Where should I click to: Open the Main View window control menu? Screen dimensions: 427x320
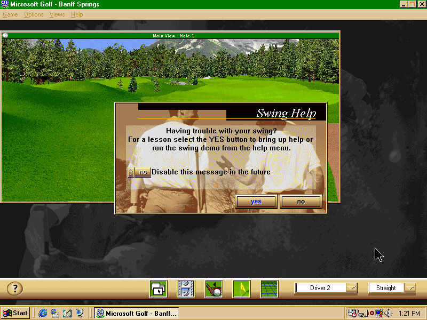pos(5,36)
